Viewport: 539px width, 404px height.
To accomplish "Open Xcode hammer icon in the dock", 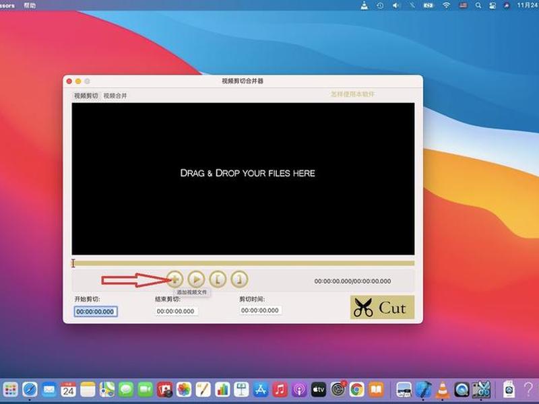I will (423, 390).
